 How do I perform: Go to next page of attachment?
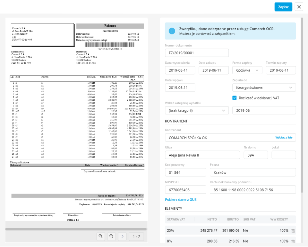123,237
